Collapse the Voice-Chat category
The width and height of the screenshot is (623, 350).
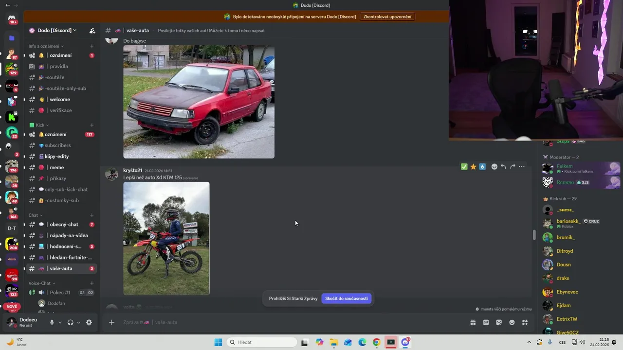pos(42,283)
